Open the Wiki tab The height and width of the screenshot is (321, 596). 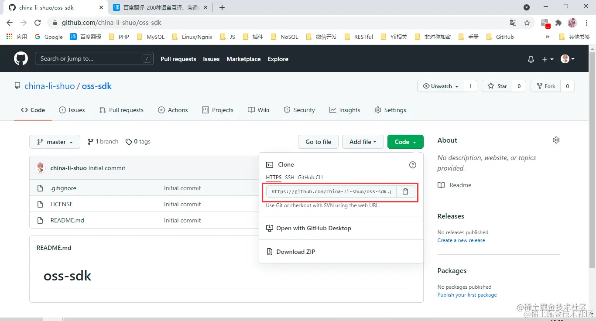258,110
